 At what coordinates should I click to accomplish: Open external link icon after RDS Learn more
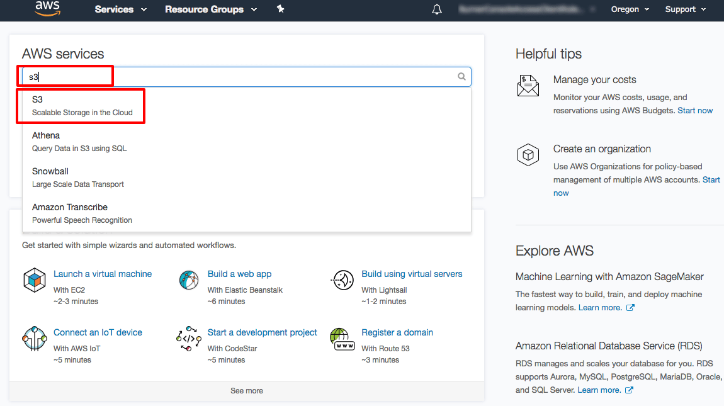[629, 390]
